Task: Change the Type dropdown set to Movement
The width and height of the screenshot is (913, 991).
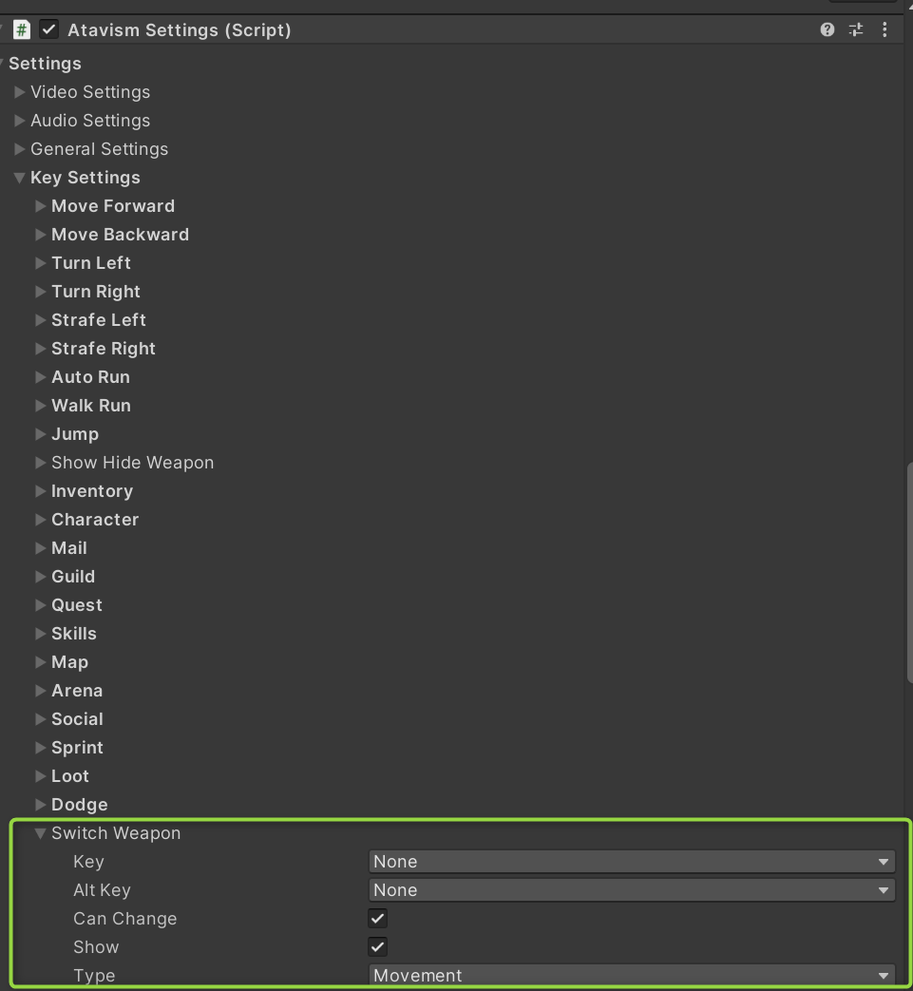Action: pos(631,976)
